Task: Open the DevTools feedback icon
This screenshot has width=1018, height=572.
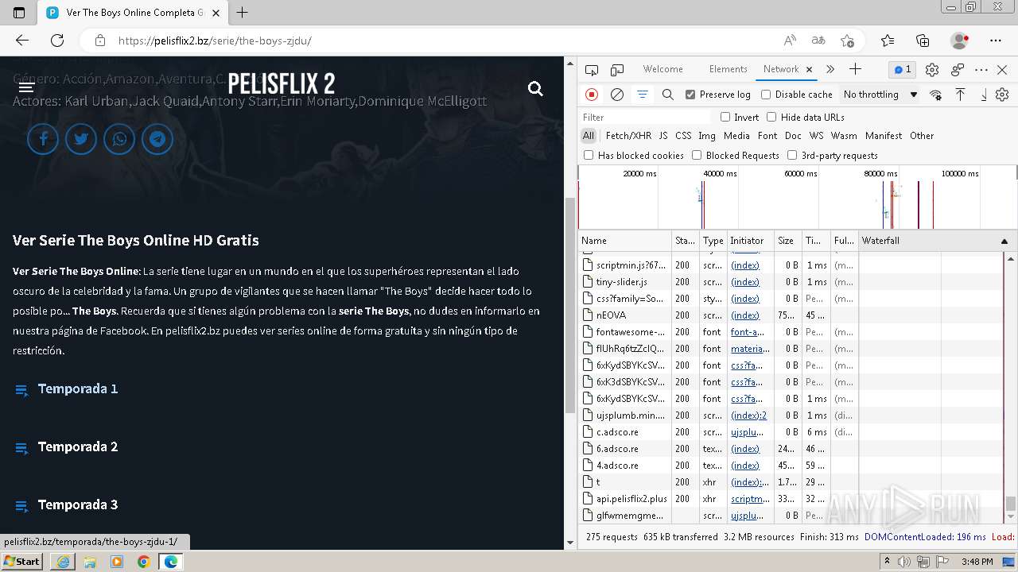Action: tap(958, 70)
